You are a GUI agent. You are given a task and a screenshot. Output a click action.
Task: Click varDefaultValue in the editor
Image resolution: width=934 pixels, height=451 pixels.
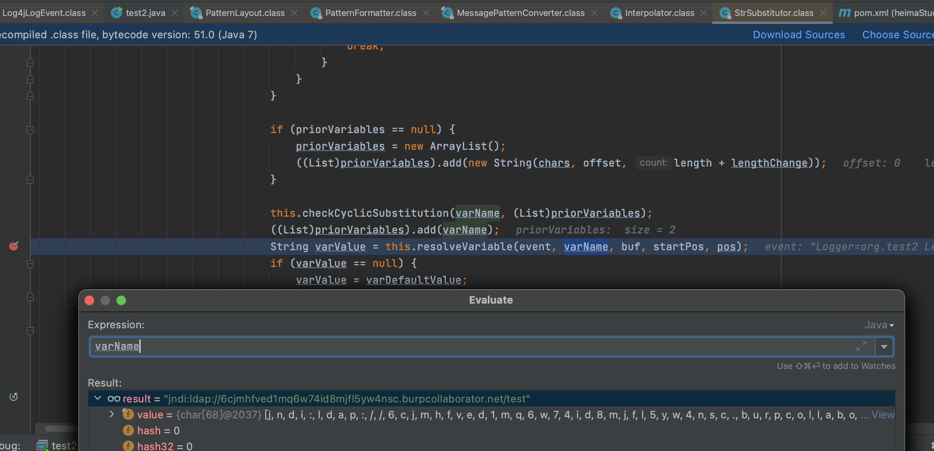point(414,280)
